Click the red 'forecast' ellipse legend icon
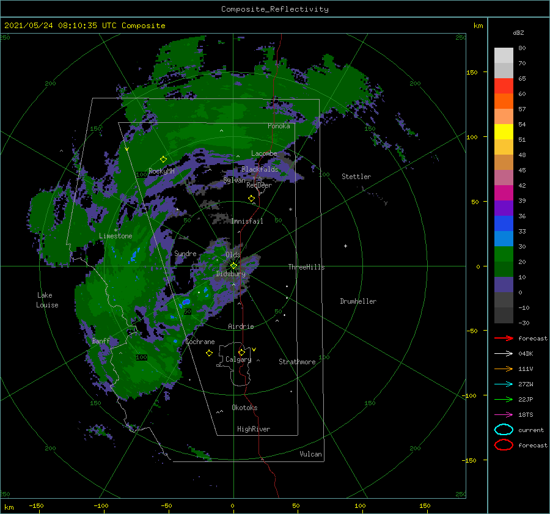The image size is (550, 514). 504,445
